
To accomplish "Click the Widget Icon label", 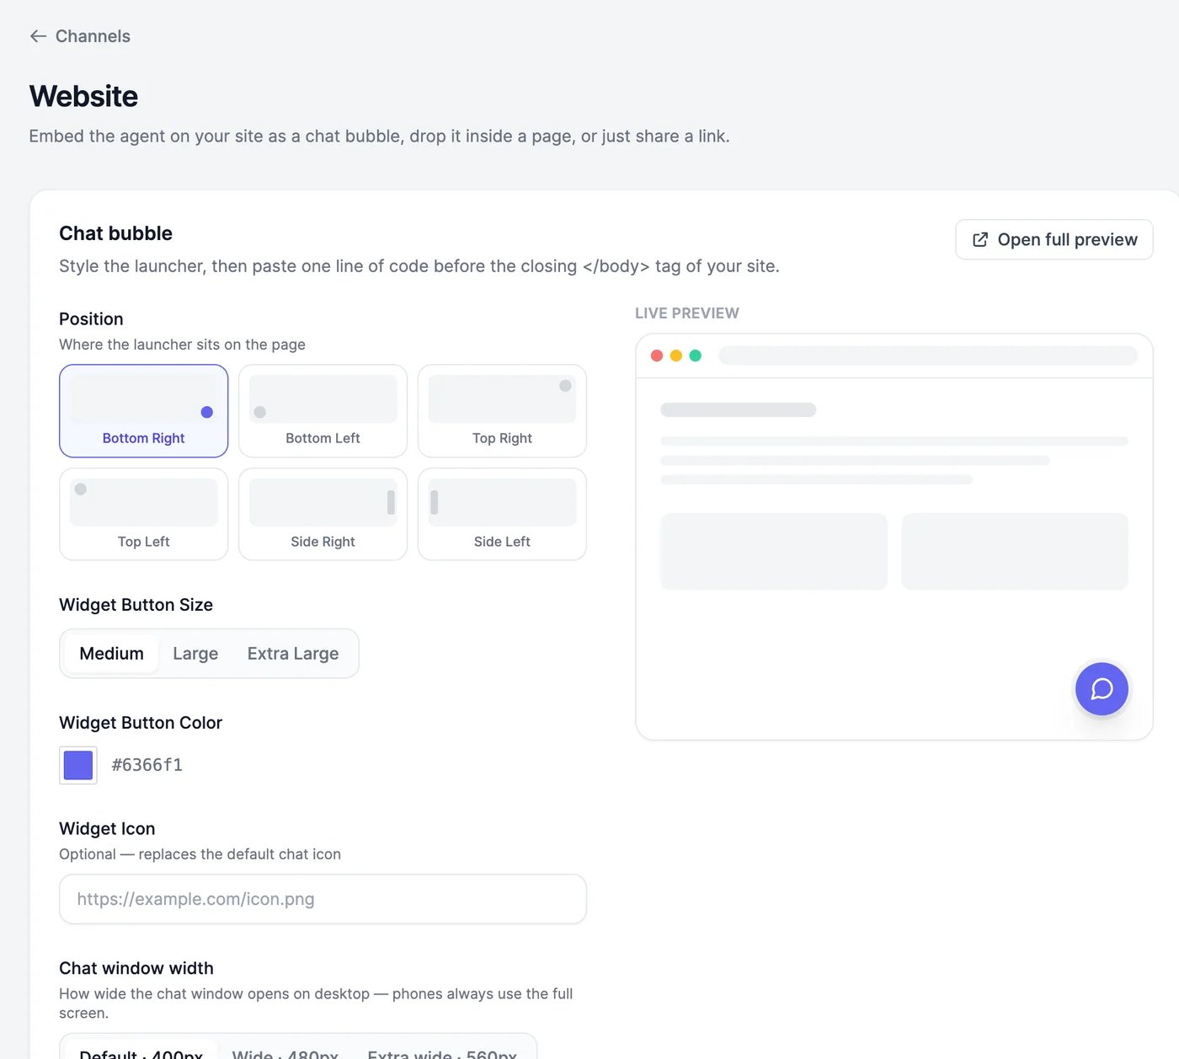I will click(x=107, y=829).
